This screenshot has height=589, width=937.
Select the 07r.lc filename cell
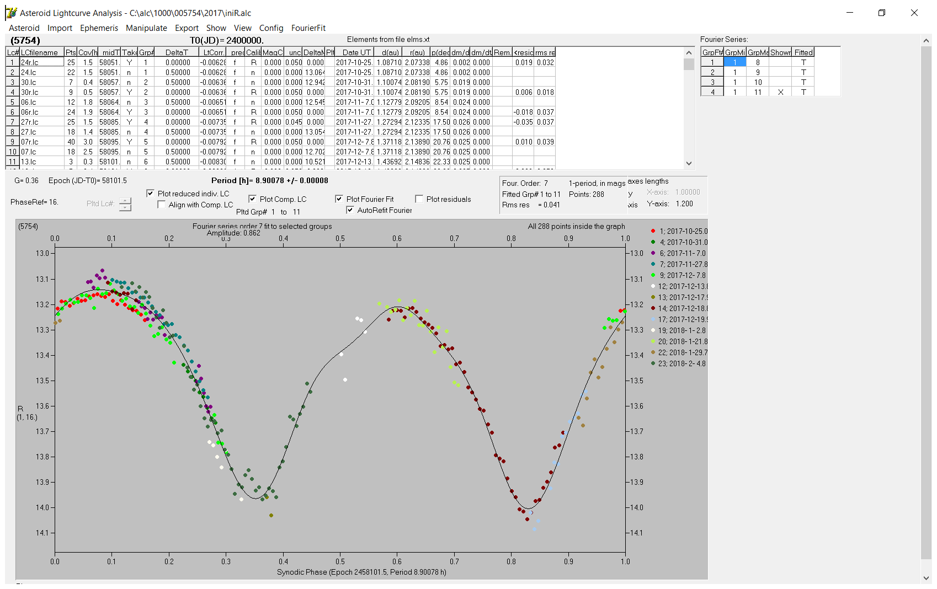[x=42, y=142]
